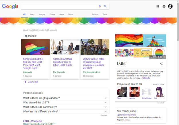Activate voice search microphone icon
The height and width of the screenshot is (125, 179).
tap(100, 6)
